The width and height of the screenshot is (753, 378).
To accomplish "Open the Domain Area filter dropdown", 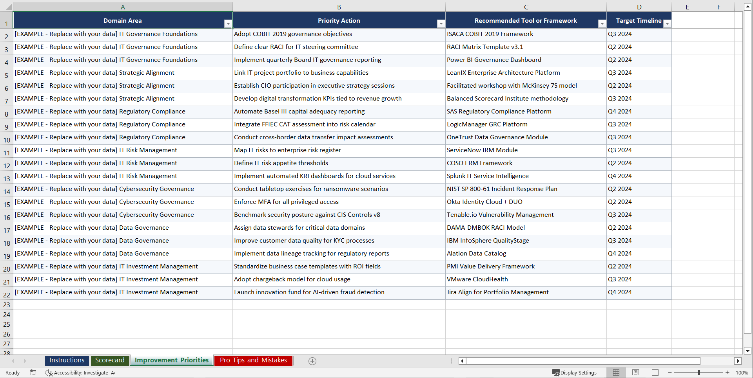I will click(x=228, y=23).
